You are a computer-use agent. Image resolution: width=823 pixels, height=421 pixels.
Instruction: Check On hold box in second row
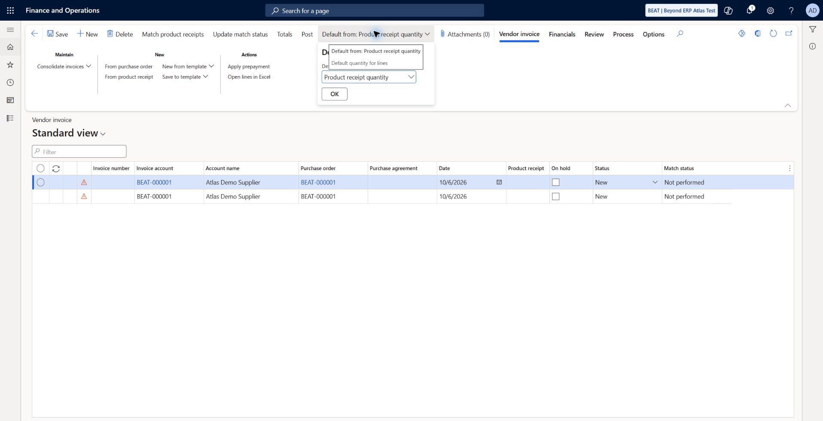[555, 197]
